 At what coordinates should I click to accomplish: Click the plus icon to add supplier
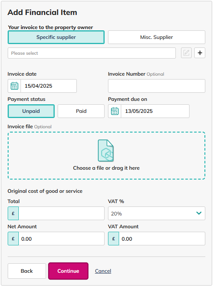coord(200,53)
